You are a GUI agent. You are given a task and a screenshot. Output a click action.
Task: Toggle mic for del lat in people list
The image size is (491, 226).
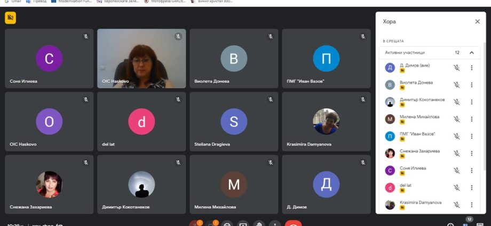coord(456,188)
